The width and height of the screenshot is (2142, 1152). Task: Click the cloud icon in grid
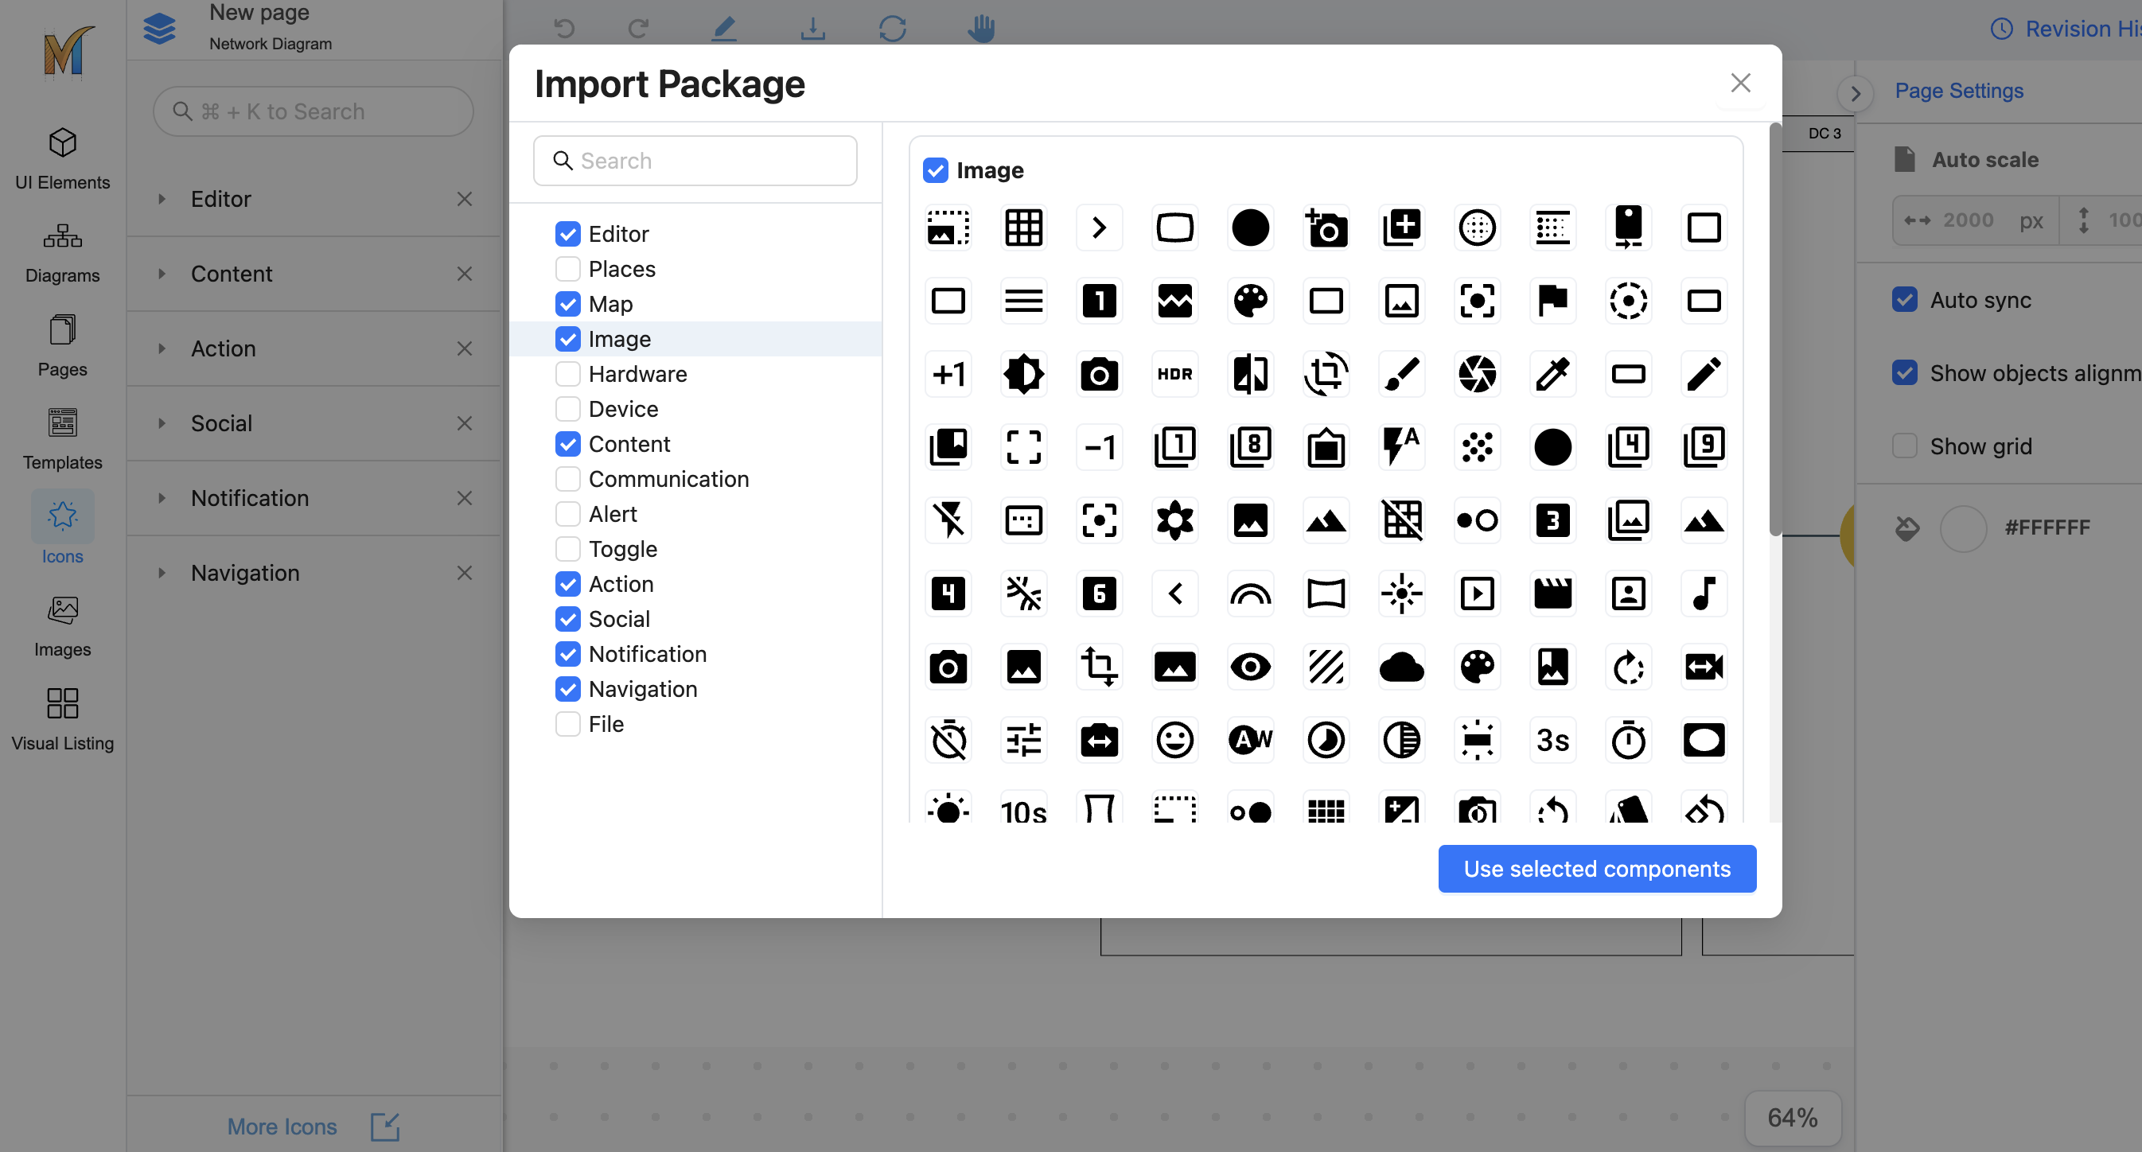pyautogui.click(x=1401, y=667)
